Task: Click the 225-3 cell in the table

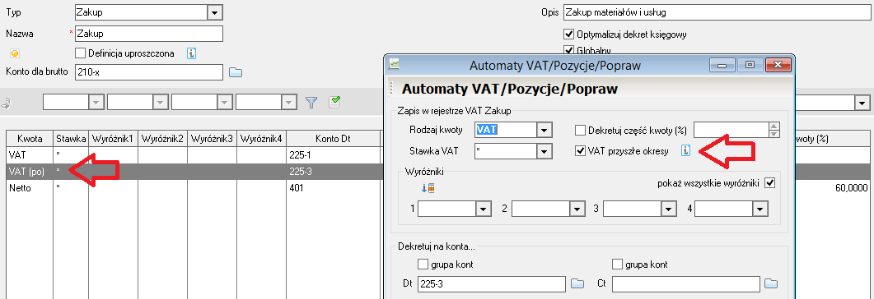Action: [334, 172]
